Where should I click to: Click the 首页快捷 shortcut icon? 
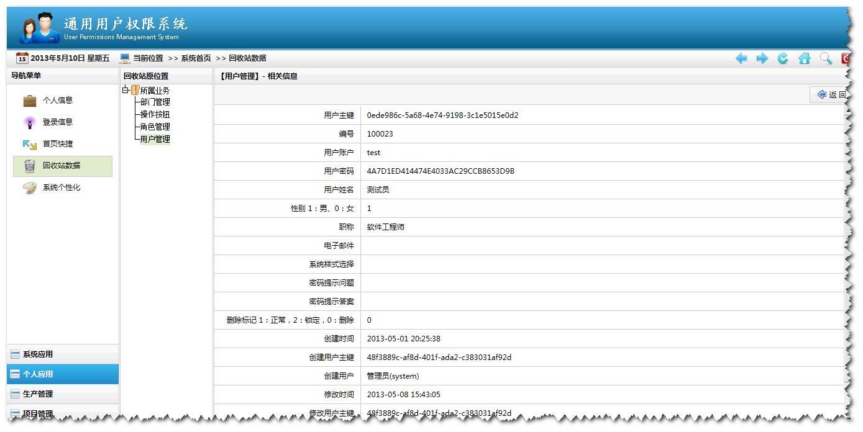pos(29,143)
